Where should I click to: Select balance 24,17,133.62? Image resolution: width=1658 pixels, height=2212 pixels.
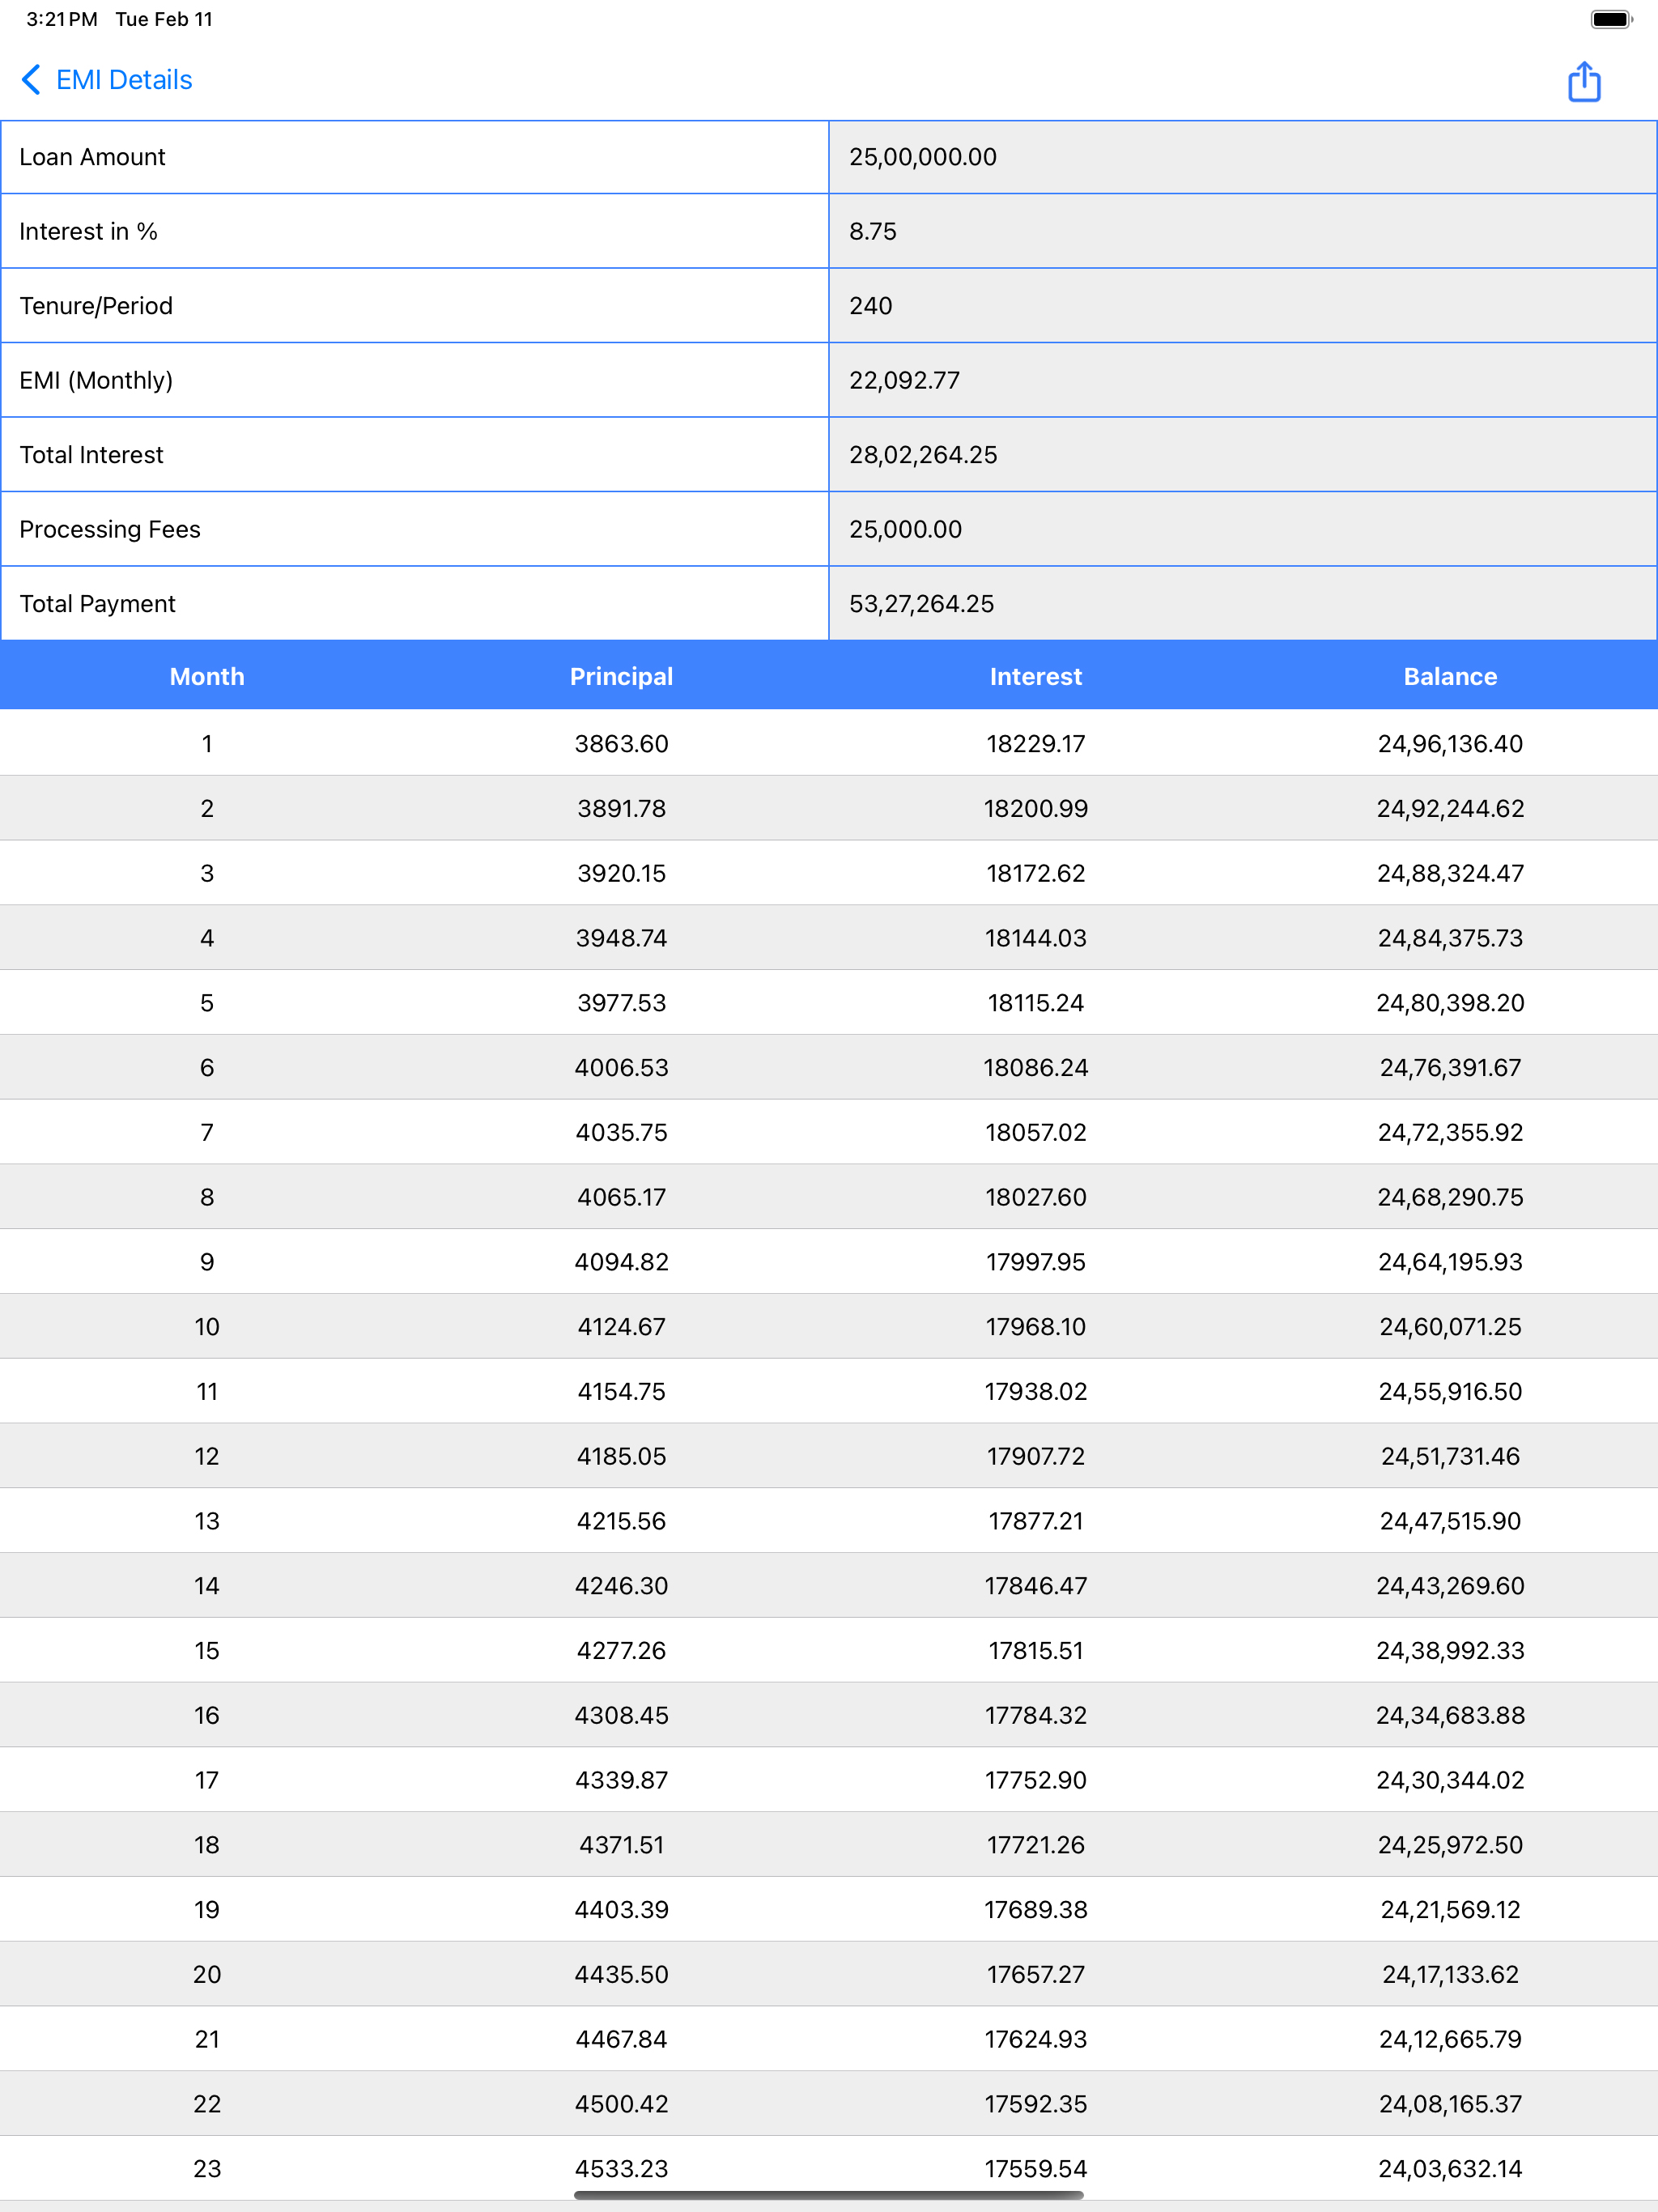pyautogui.click(x=1450, y=1974)
